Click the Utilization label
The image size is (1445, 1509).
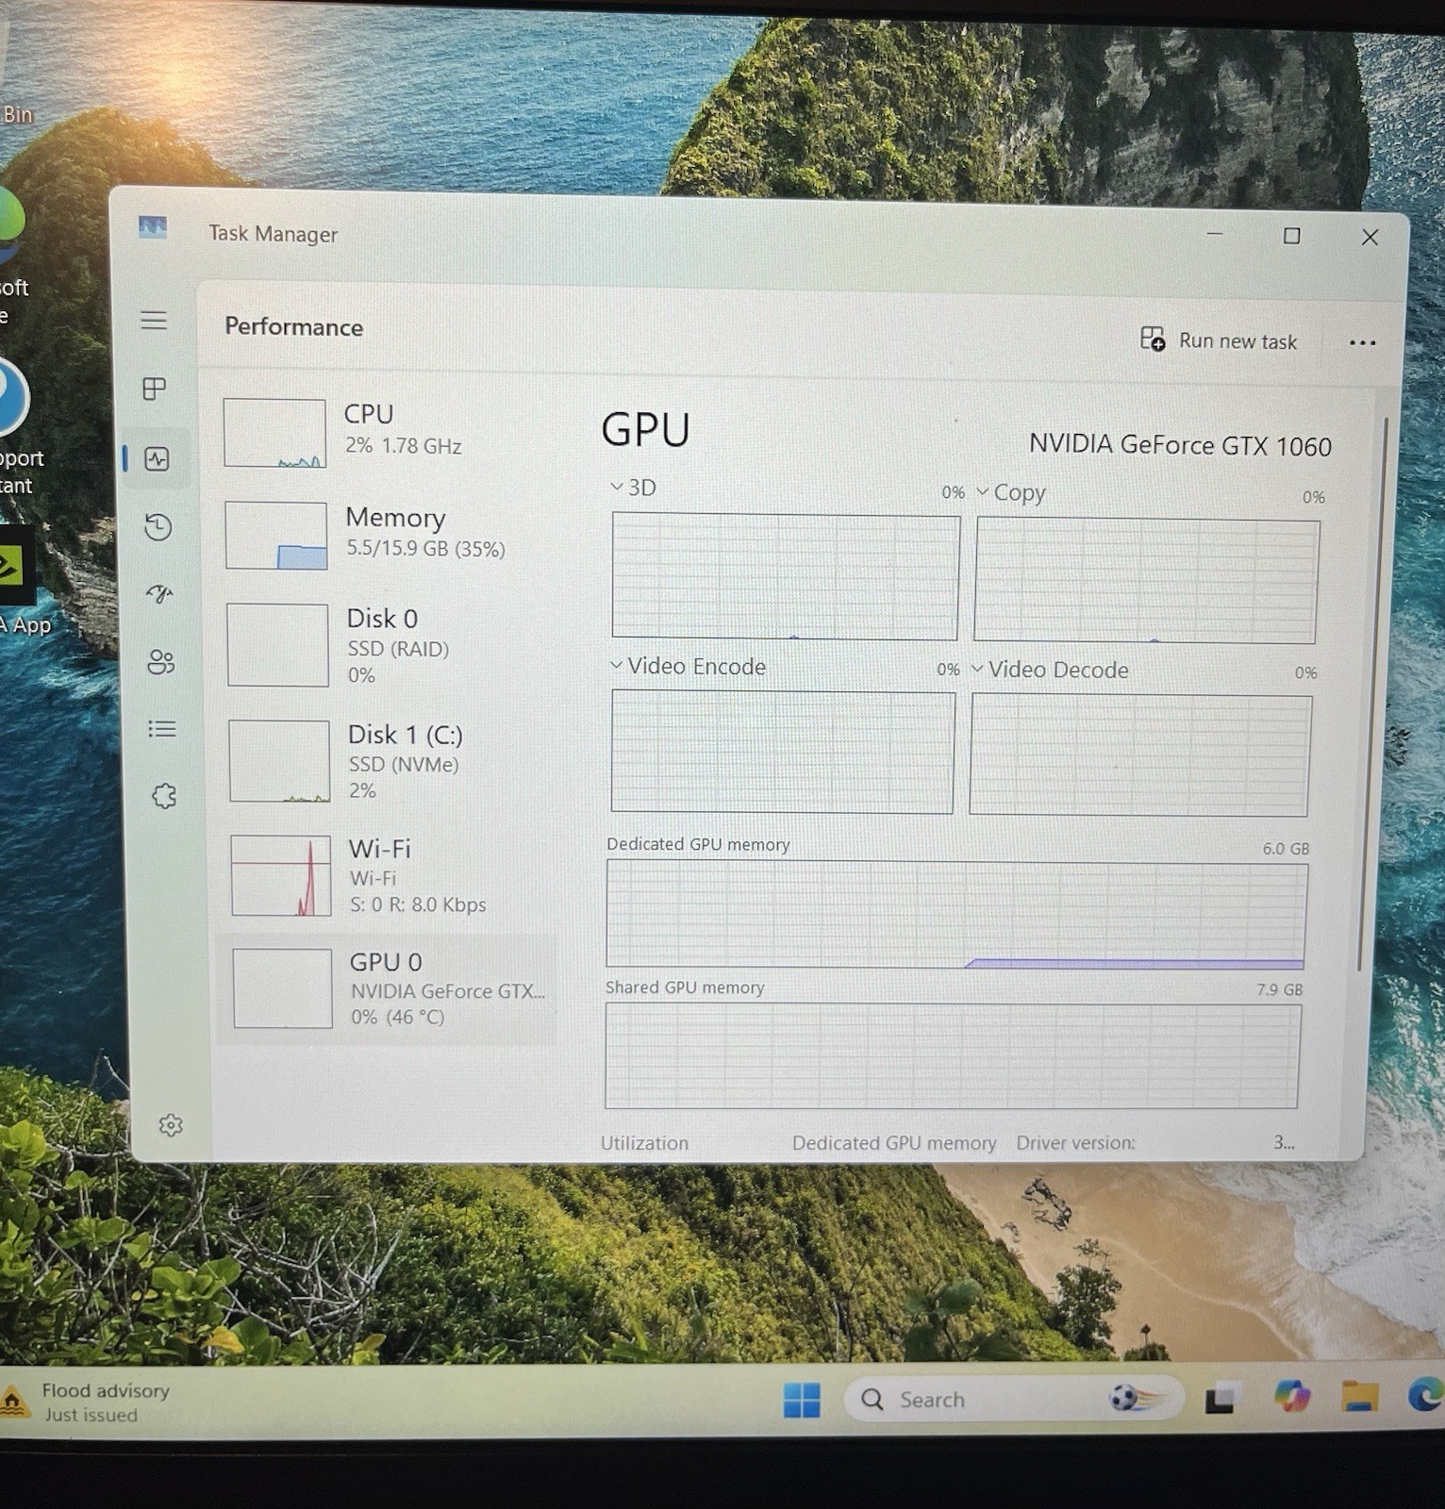pyautogui.click(x=644, y=1142)
